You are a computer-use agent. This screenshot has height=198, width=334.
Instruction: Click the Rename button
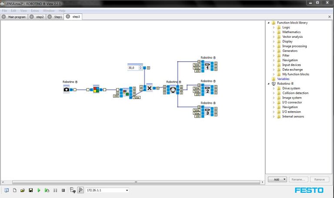[298, 179]
